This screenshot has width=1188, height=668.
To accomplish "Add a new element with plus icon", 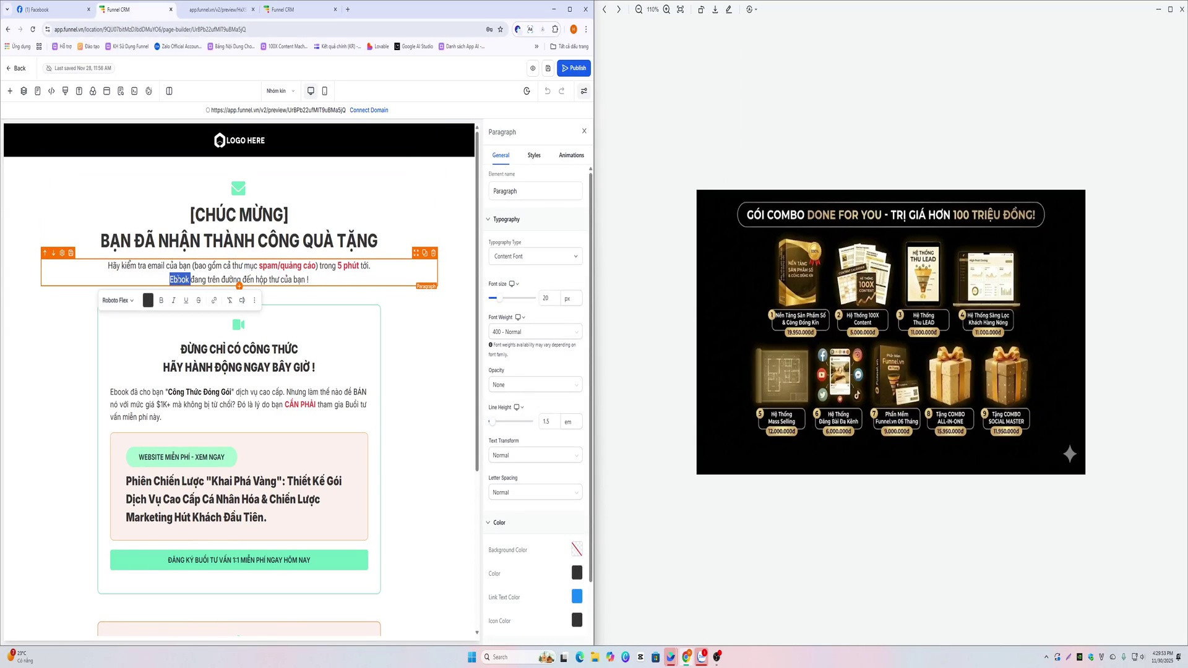I will [x=10, y=91].
